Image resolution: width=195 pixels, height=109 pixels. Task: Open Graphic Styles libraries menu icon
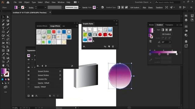tap(84, 46)
